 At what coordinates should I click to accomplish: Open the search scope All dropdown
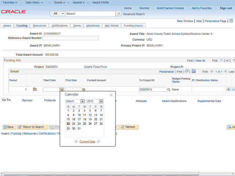click(x=58, y=14)
